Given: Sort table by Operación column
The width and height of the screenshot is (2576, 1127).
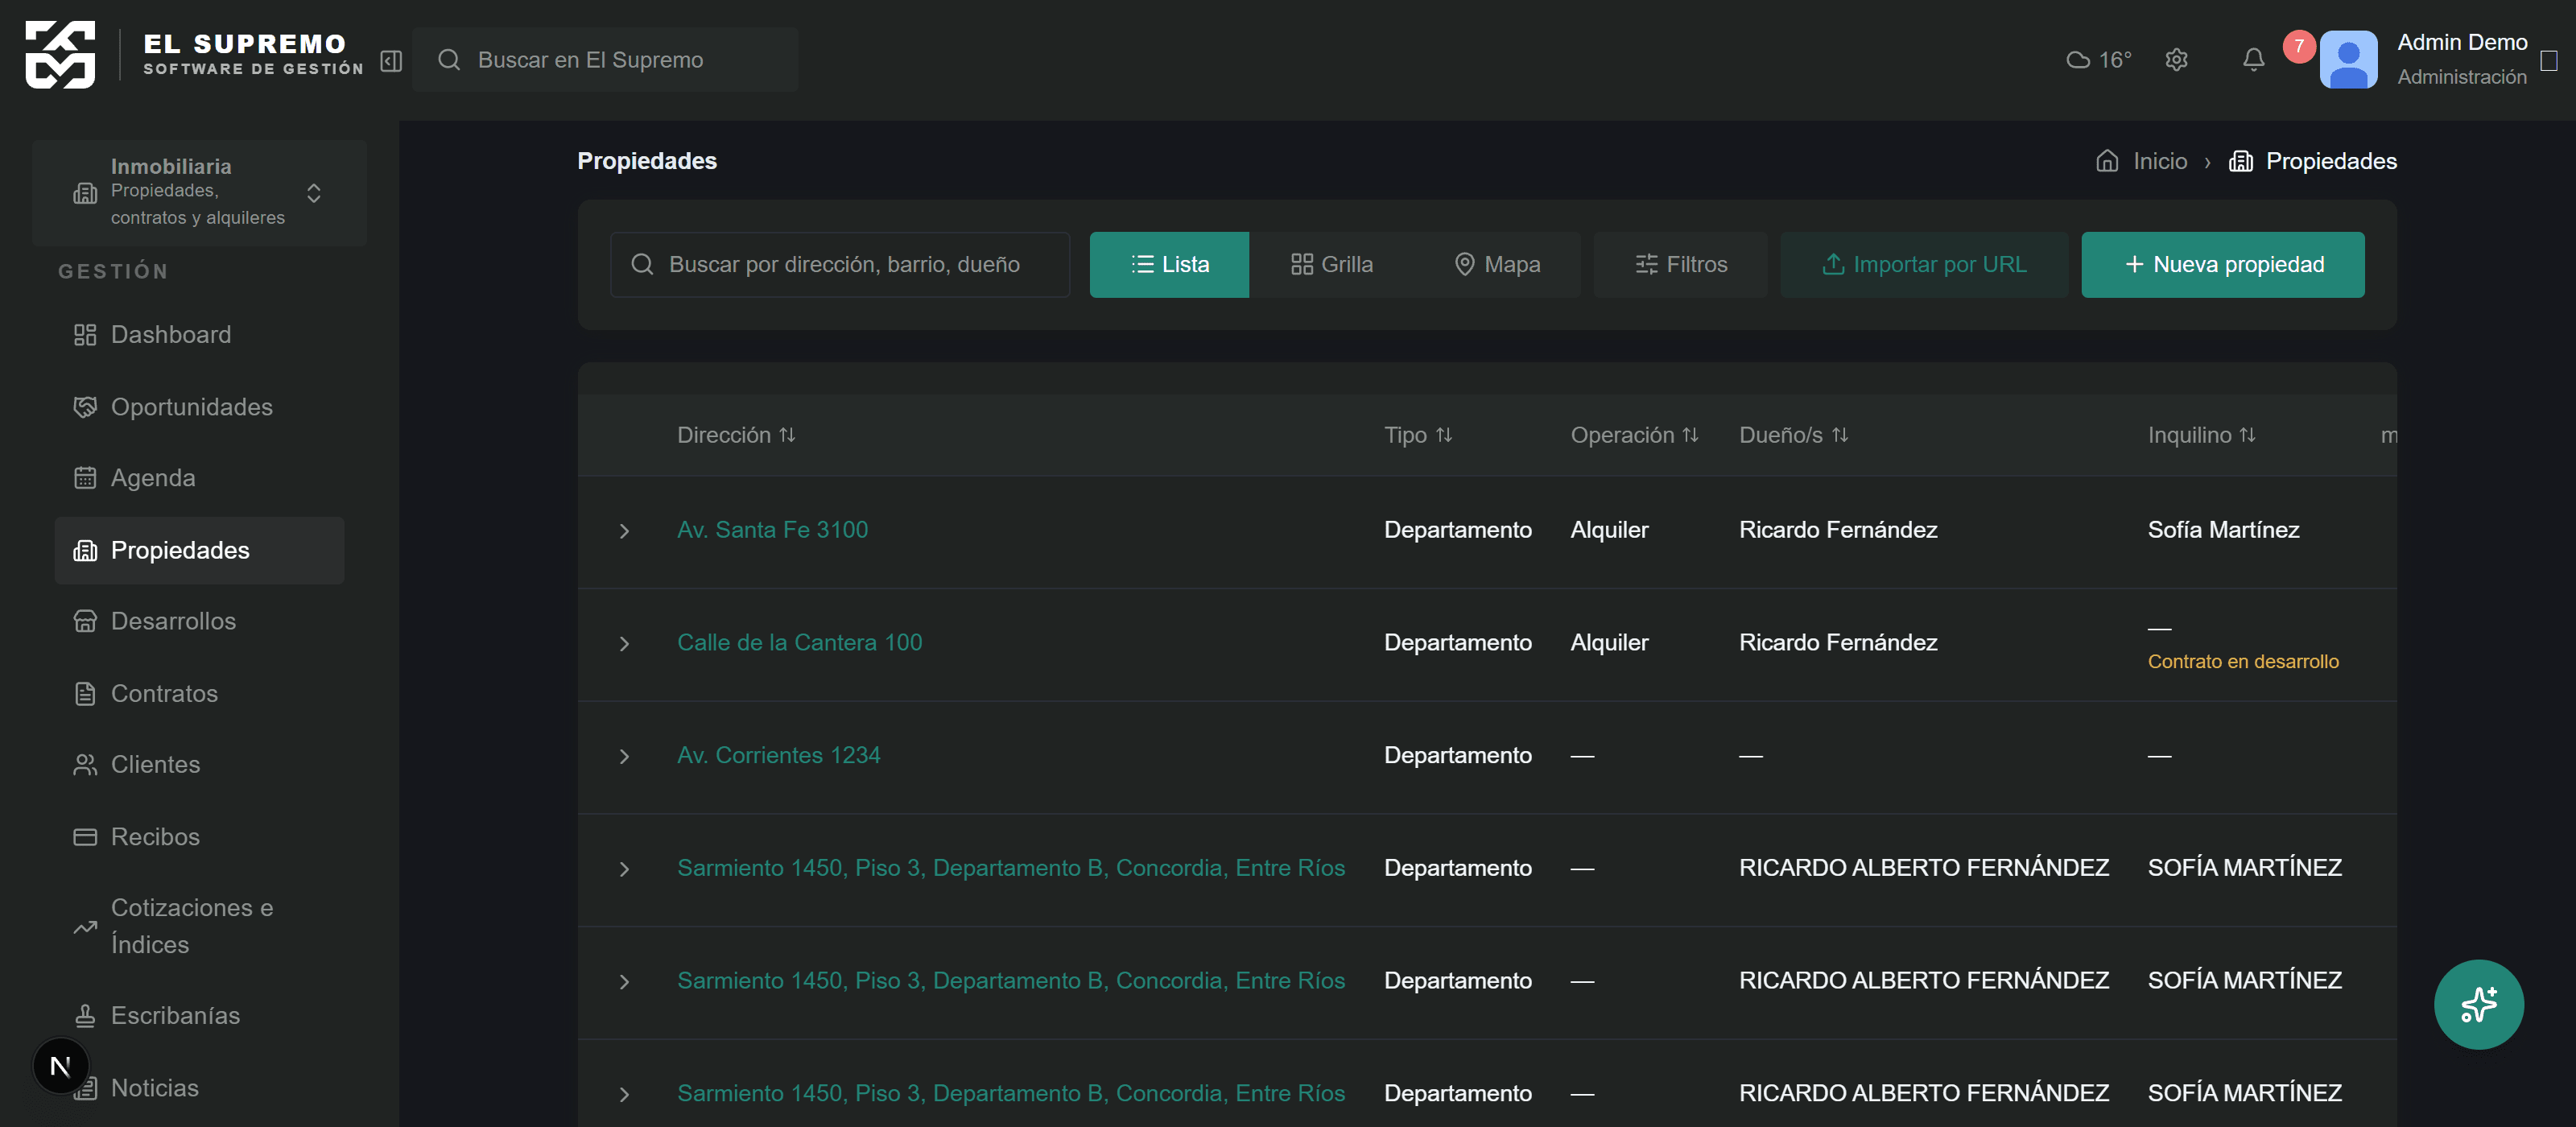Looking at the screenshot, I should pos(1634,435).
